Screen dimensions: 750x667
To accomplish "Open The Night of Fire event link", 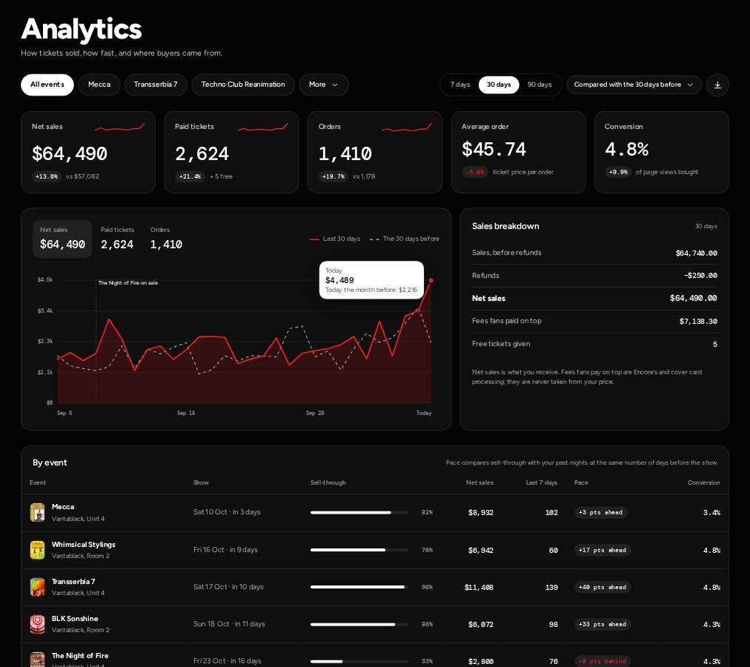I will click(80, 656).
